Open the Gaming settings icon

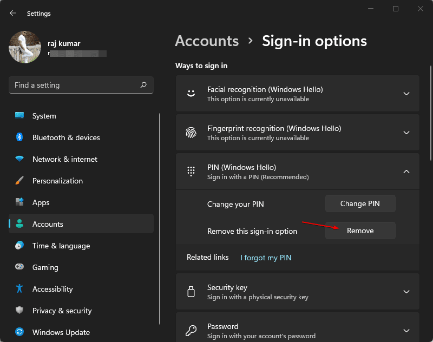(19, 267)
